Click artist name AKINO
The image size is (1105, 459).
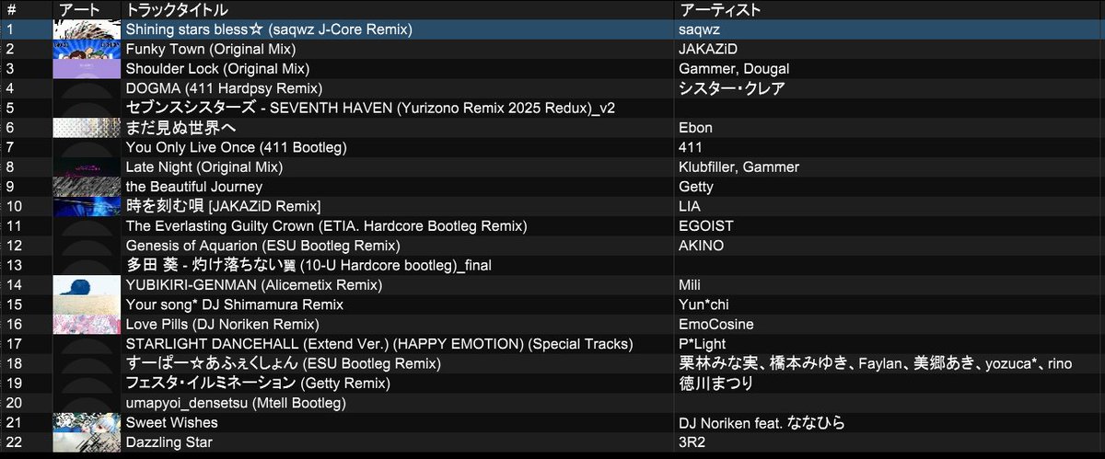coord(701,246)
